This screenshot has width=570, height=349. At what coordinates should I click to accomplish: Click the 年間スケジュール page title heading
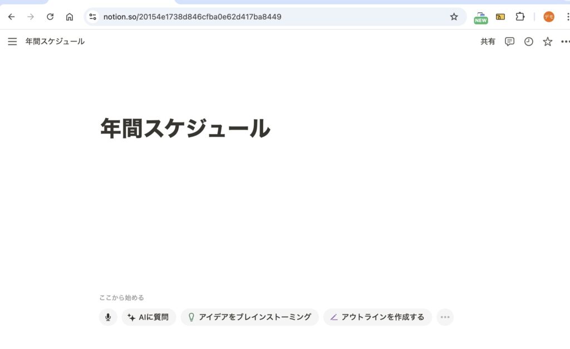185,129
